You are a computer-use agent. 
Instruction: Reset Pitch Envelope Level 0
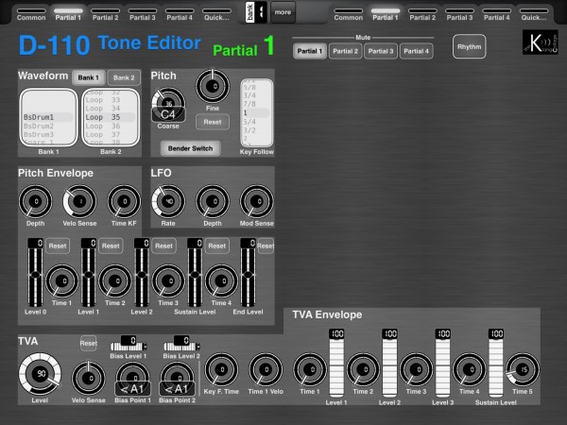pos(58,246)
